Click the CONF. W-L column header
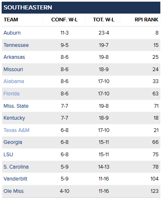This screenshot has height=199, width=162. point(64,20)
